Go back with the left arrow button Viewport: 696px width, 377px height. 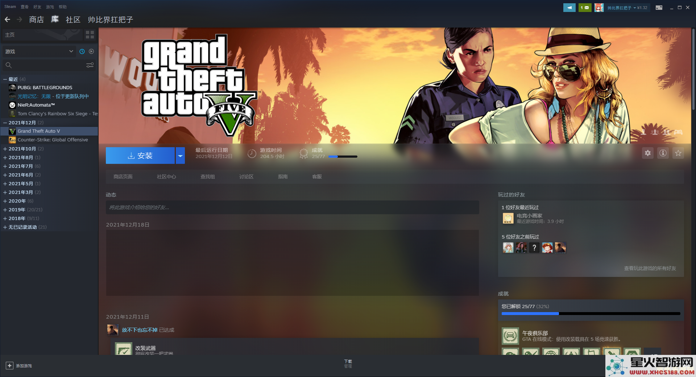[x=7, y=20]
